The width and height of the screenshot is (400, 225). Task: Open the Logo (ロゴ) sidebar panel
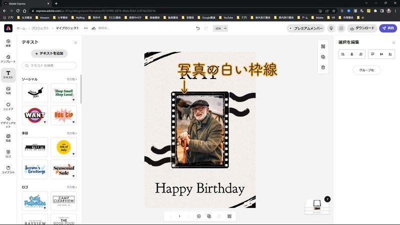(x=8, y=154)
